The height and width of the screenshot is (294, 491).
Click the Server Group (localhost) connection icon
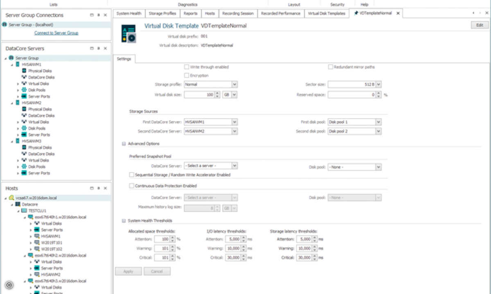5,24
